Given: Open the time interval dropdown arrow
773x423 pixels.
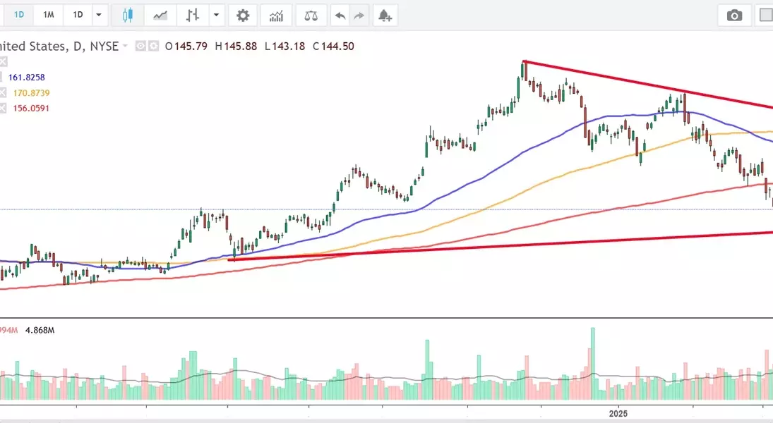Looking at the screenshot, I should coord(99,15).
